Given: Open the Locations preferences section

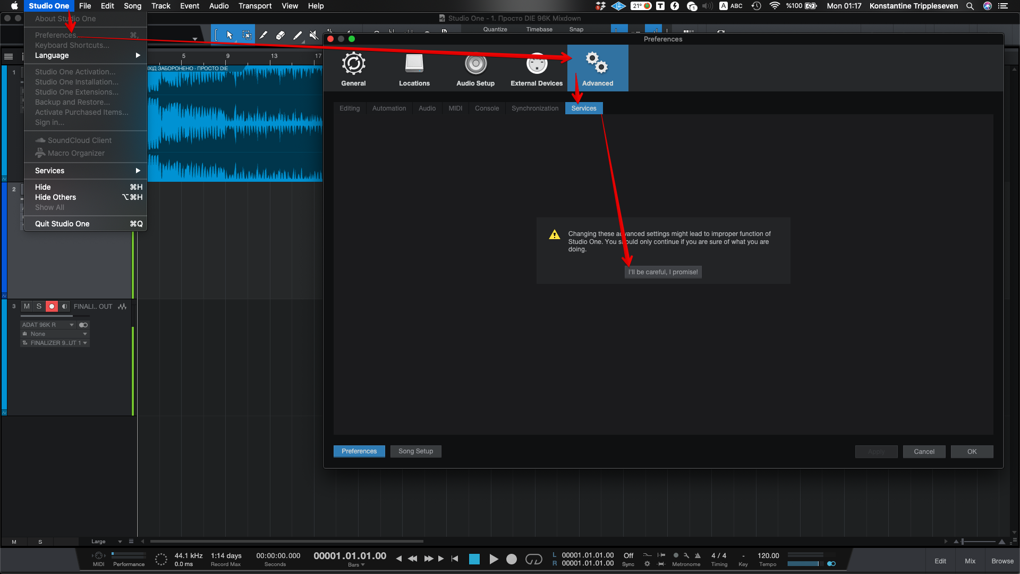Looking at the screenshot, I should [x=414, y=68].
